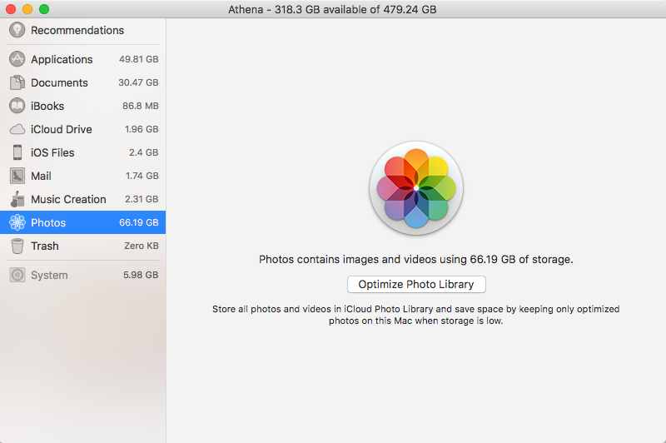The image size is (666, 443).
Task: Select the highlighted Photos label
Action: [x=48, y=222]
